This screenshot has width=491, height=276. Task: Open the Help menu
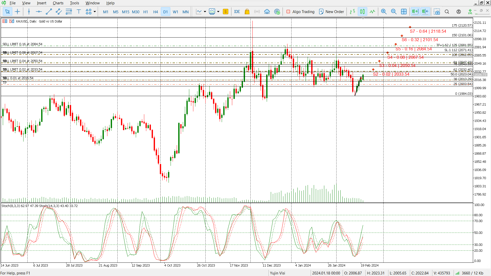click(110, 3)
